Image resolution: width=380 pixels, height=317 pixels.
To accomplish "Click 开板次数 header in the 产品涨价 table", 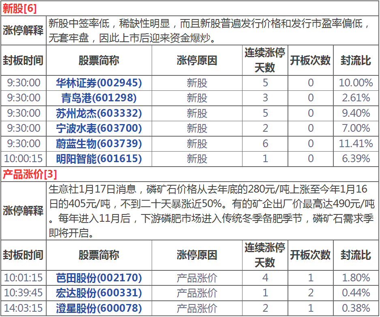I will pos(310,255).
